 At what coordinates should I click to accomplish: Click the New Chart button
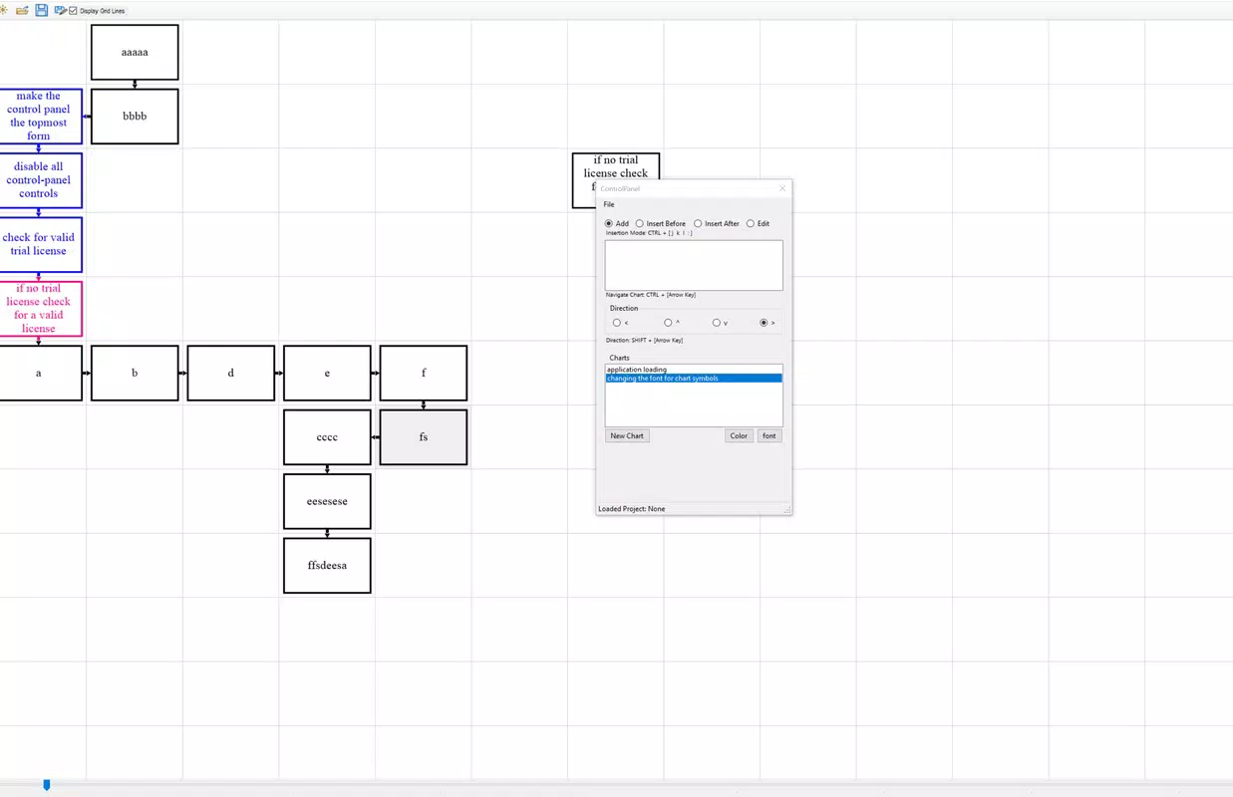click(627, 435)
